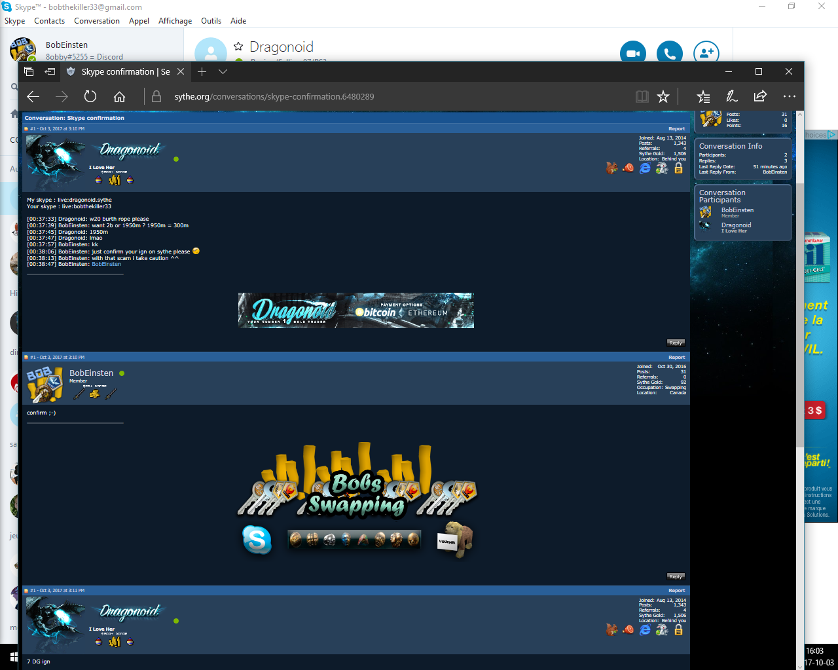The image size is (838, 670).
Task: Open the Aide menu
Action: tap(238, 21)
